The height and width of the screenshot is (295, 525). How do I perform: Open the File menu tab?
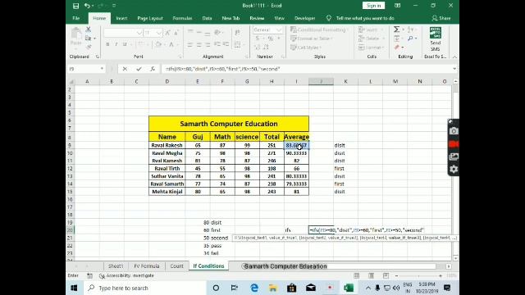76,18
